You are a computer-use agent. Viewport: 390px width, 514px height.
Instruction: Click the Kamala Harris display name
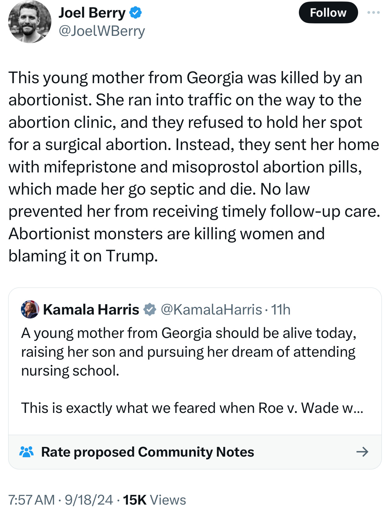coord(91,310)
